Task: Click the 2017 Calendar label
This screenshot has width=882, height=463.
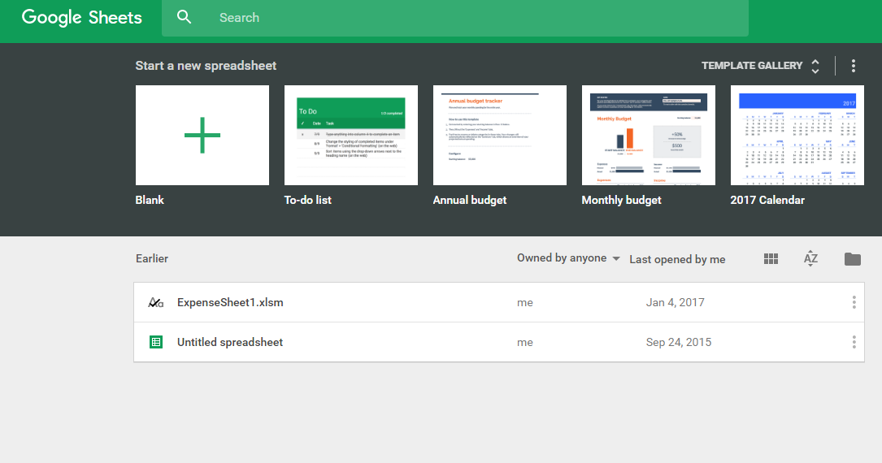Action: [x=767, y=200]
